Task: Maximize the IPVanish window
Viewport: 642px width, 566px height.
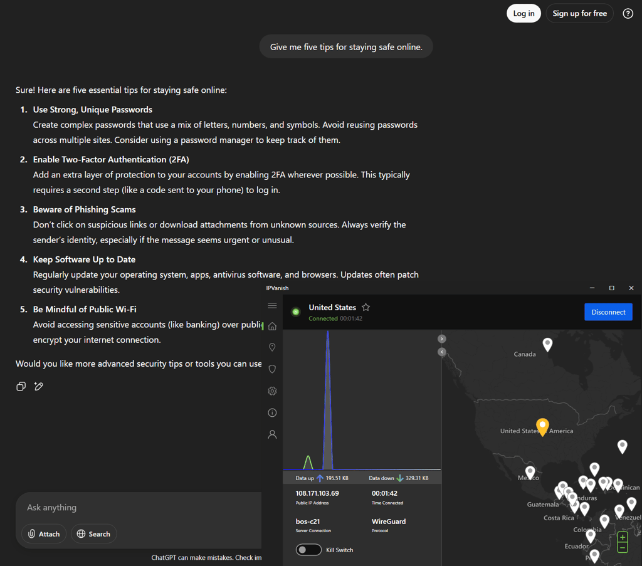Action: click(612, 288)
